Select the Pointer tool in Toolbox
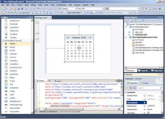Image resolution: width=165 pixels, height=119 pixels. point(12,44)
